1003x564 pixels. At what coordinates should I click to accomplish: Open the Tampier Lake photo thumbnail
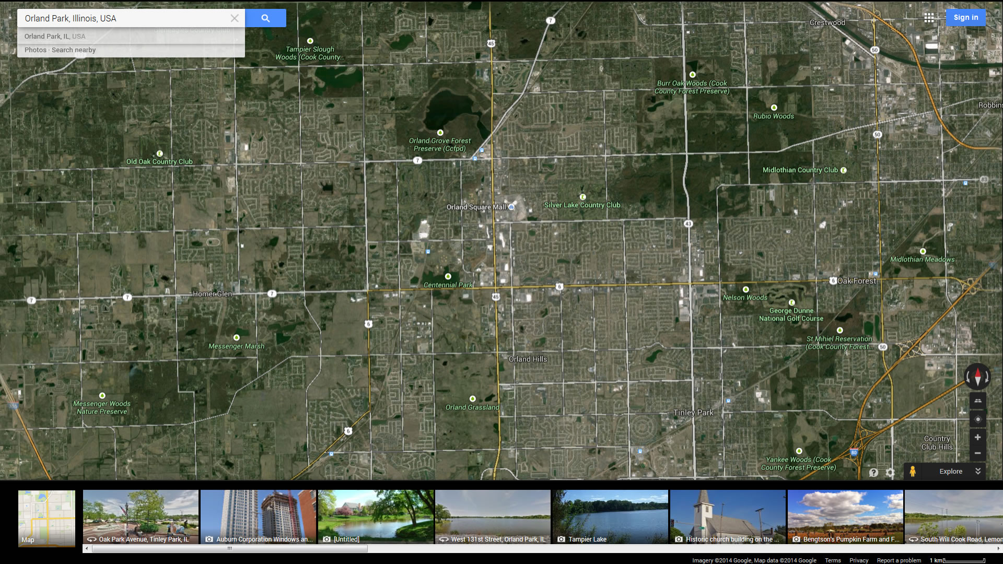(x=610, y=516)
